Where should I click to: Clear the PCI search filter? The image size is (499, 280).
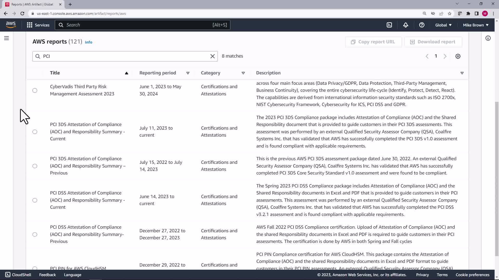(212, 56)
